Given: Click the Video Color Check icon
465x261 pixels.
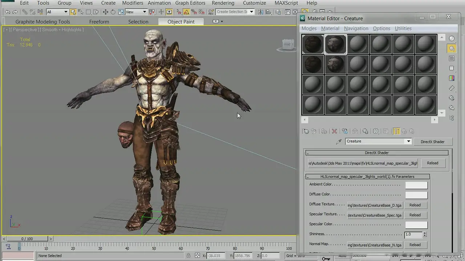Looking at the screenshot, I should click(x=452, y=78).
